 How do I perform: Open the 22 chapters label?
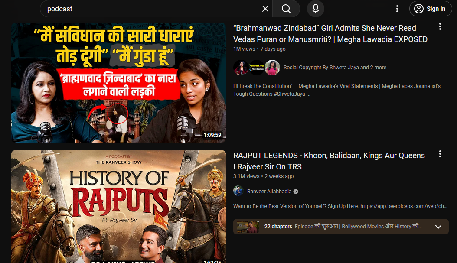pyautogui.click(x=278, y=227)
